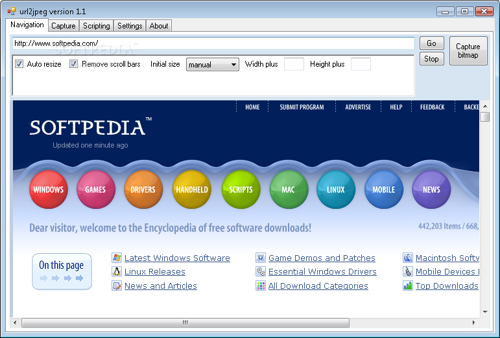Click the Width plus input box

point(294,64)
